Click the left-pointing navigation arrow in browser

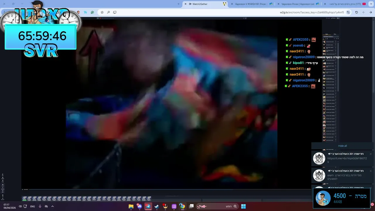pos(364,12)
